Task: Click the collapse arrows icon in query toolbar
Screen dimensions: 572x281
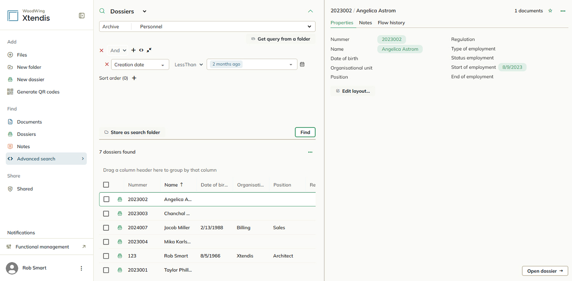Action: click(x=149, y=50)
